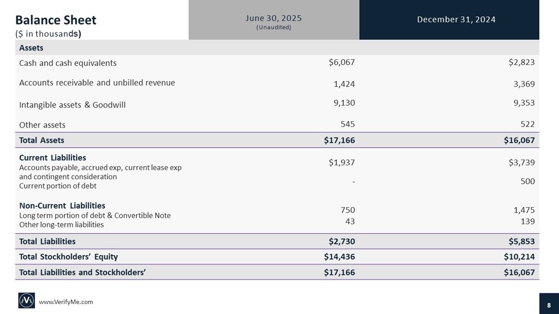Click the Total Stockholders' Equity label
Screen dimensions: 559x314
[68, 256]
